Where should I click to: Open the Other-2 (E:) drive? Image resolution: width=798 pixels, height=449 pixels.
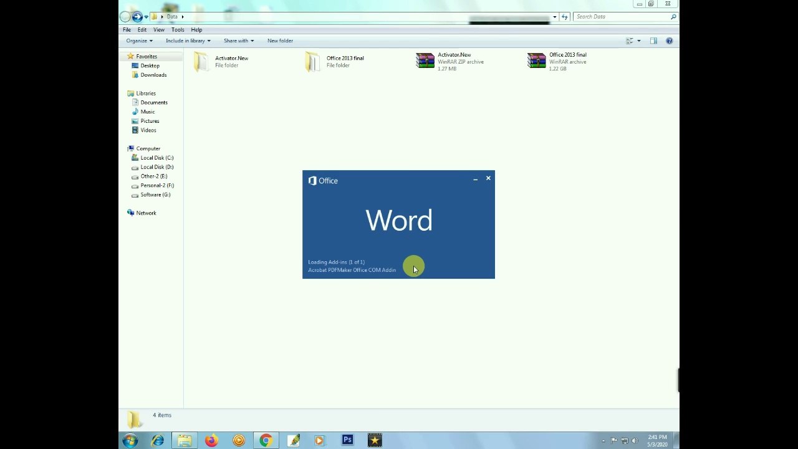[x=149, y=176]
